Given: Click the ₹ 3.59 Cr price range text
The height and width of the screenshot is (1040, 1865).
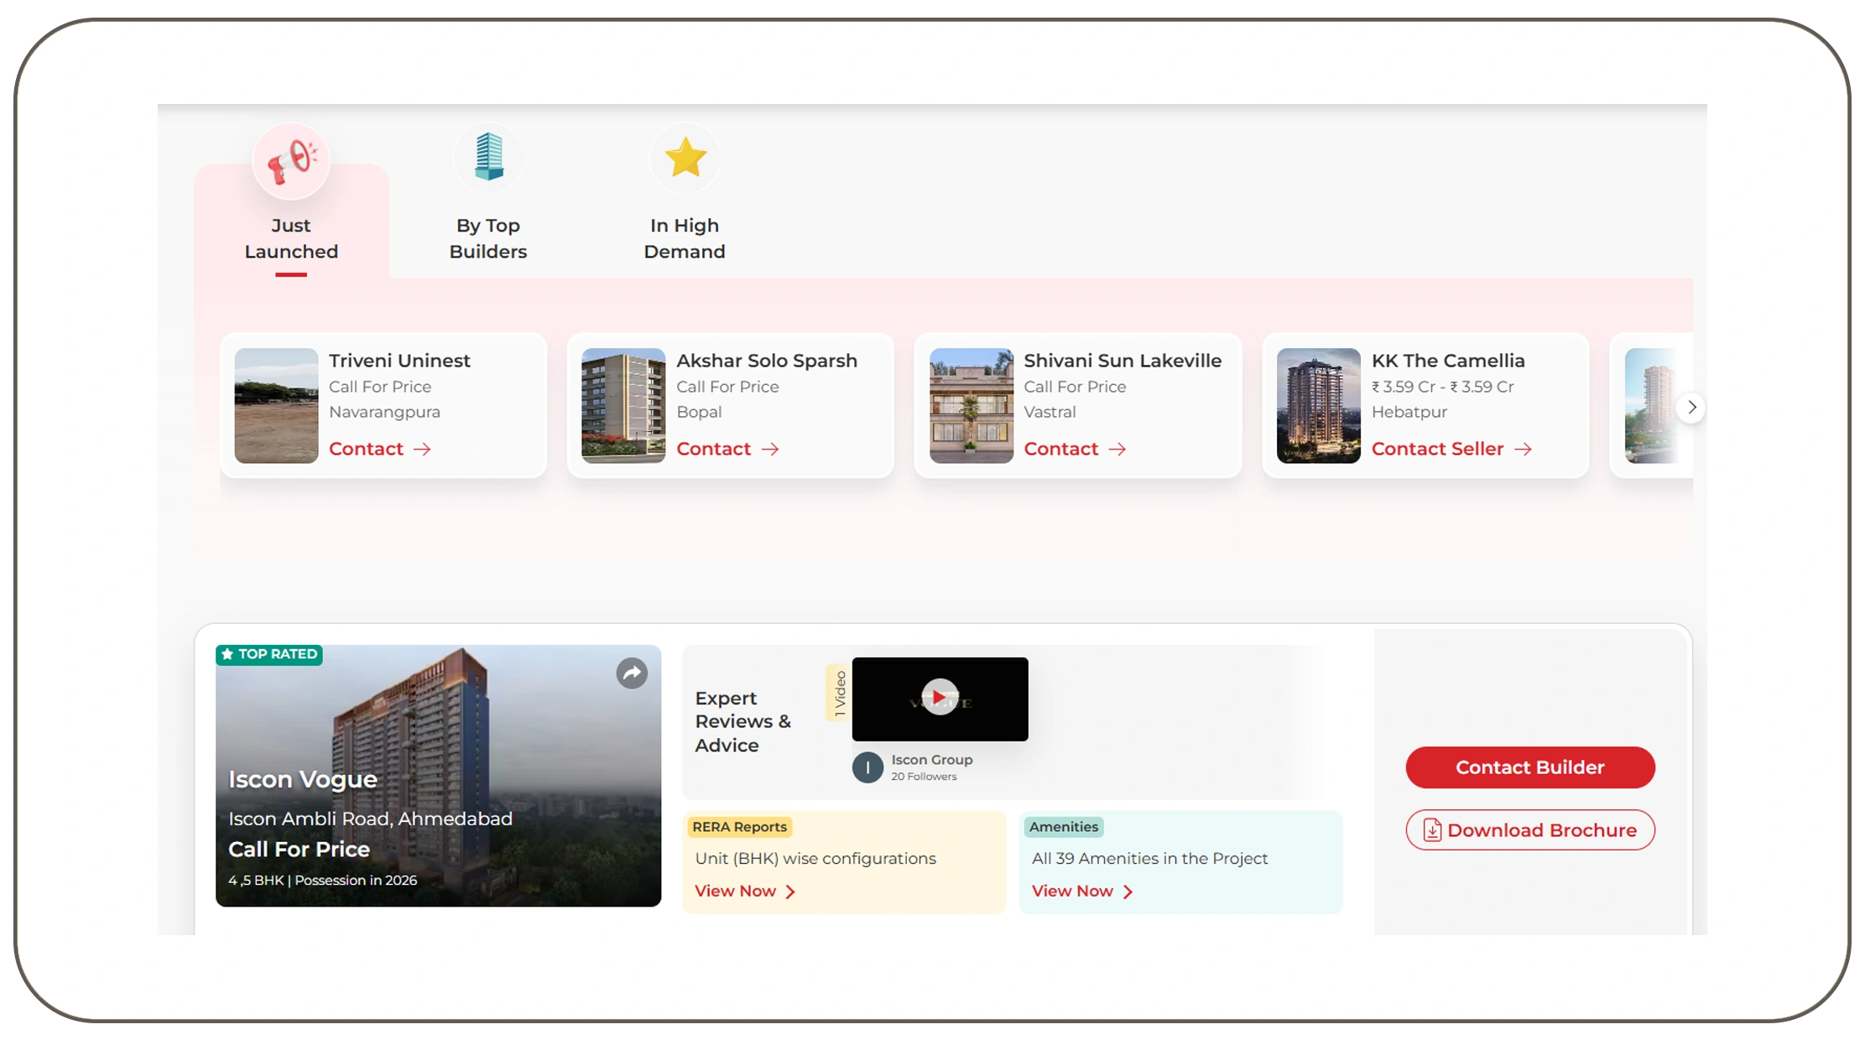Looking at the screenshot, I should point(1443,387).
